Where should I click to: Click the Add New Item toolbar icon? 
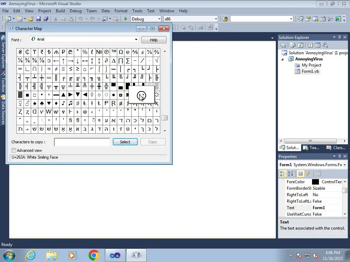click(19, 19)
